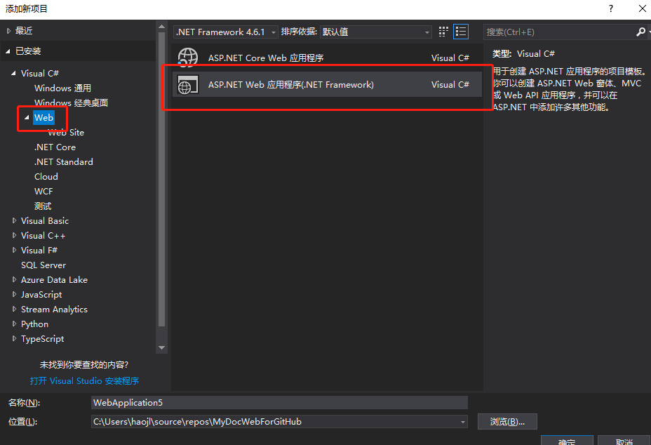This screenshot has width=651, height=445.
Task: Click the 取消 cancel button
Action: (x=624, y=440)
